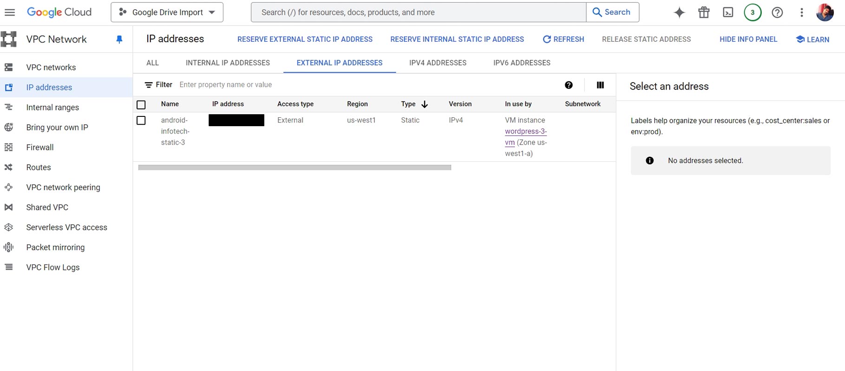The image size is (845, 371).
Task: Open the filter help question icon
Action: pyautogui.click(x=569, y=85)
